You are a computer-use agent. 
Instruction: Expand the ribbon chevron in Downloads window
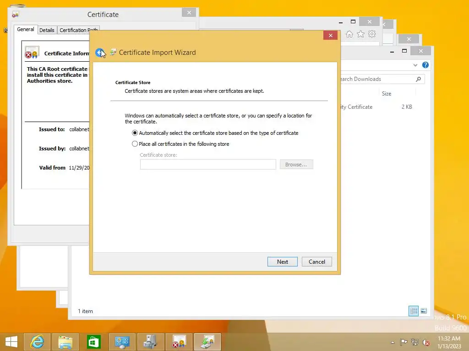415,65
